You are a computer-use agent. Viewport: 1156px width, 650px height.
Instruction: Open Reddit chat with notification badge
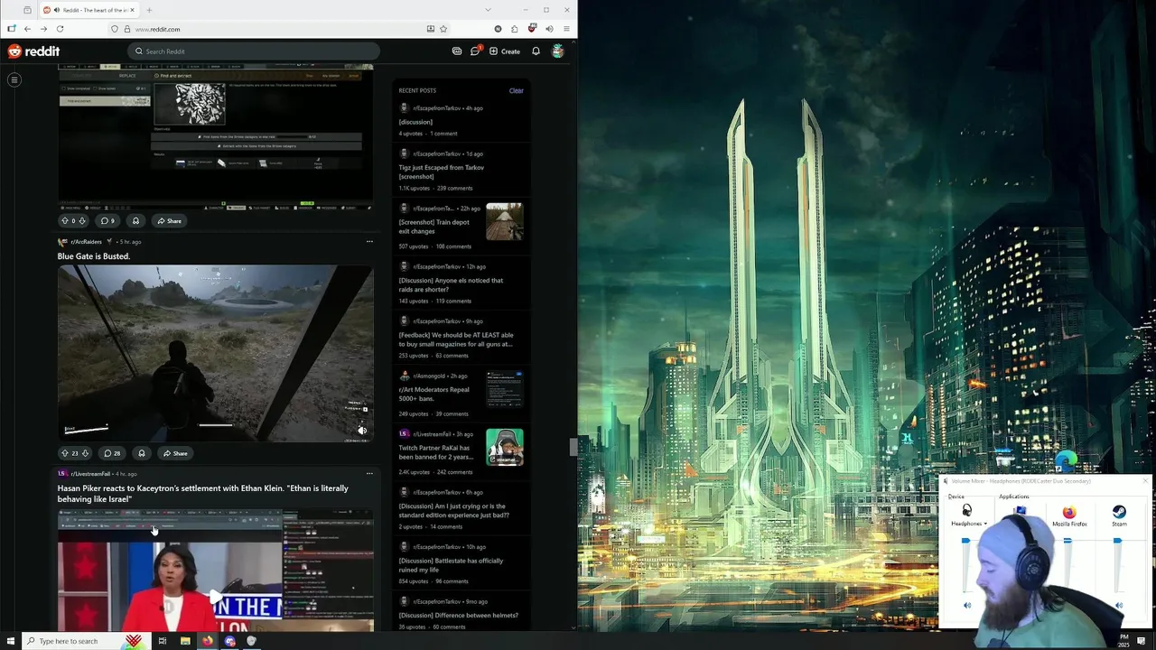475,51
